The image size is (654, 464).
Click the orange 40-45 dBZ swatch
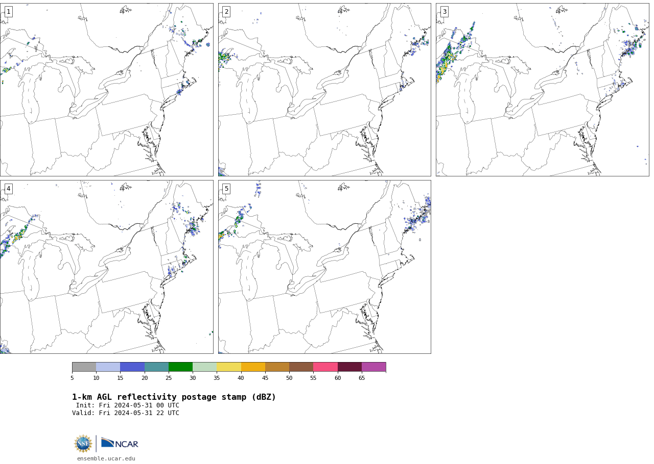pos(253,367)
